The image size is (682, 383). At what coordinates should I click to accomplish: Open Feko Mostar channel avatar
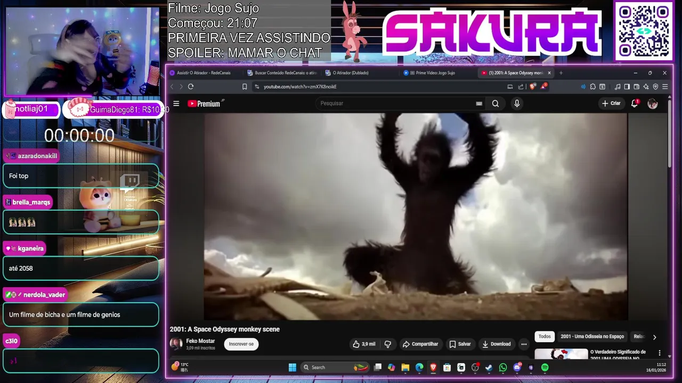tap(176, 344)
